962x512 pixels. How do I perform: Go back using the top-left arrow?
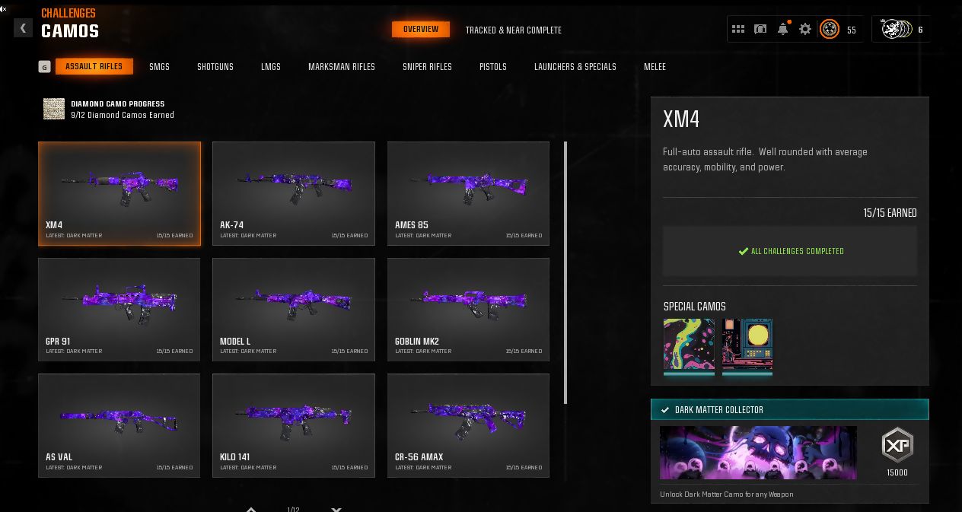pyautogui.click(x=23, y=28)
